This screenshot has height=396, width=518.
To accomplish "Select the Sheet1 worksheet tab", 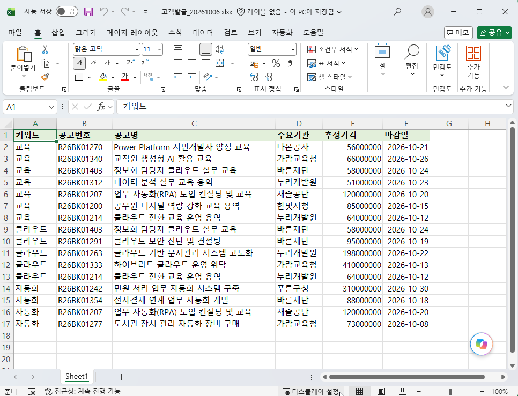I will coord(77,377).
